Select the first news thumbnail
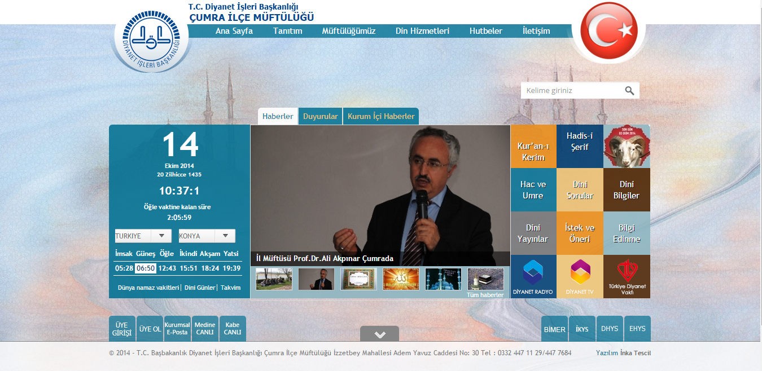 274,279
